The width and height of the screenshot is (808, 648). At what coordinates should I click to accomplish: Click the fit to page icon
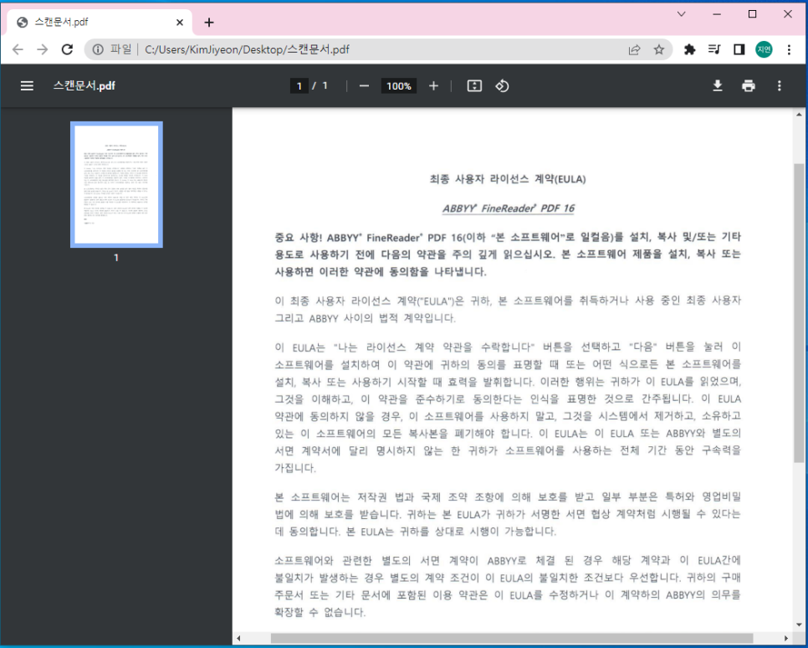click(474, 86)
